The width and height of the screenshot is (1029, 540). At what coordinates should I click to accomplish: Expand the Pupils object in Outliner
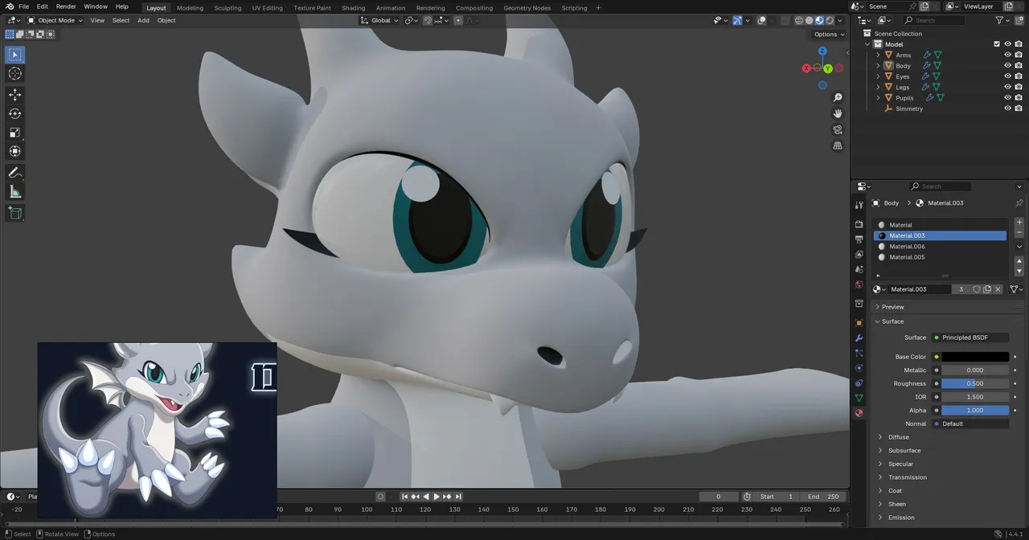pos(878,98)
